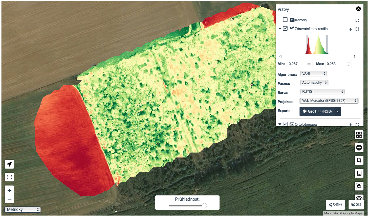This screenshot has height=217, width=369.
Task: Open the Algoritmus dropdown showing VARI
Action: tap(313, 74)
